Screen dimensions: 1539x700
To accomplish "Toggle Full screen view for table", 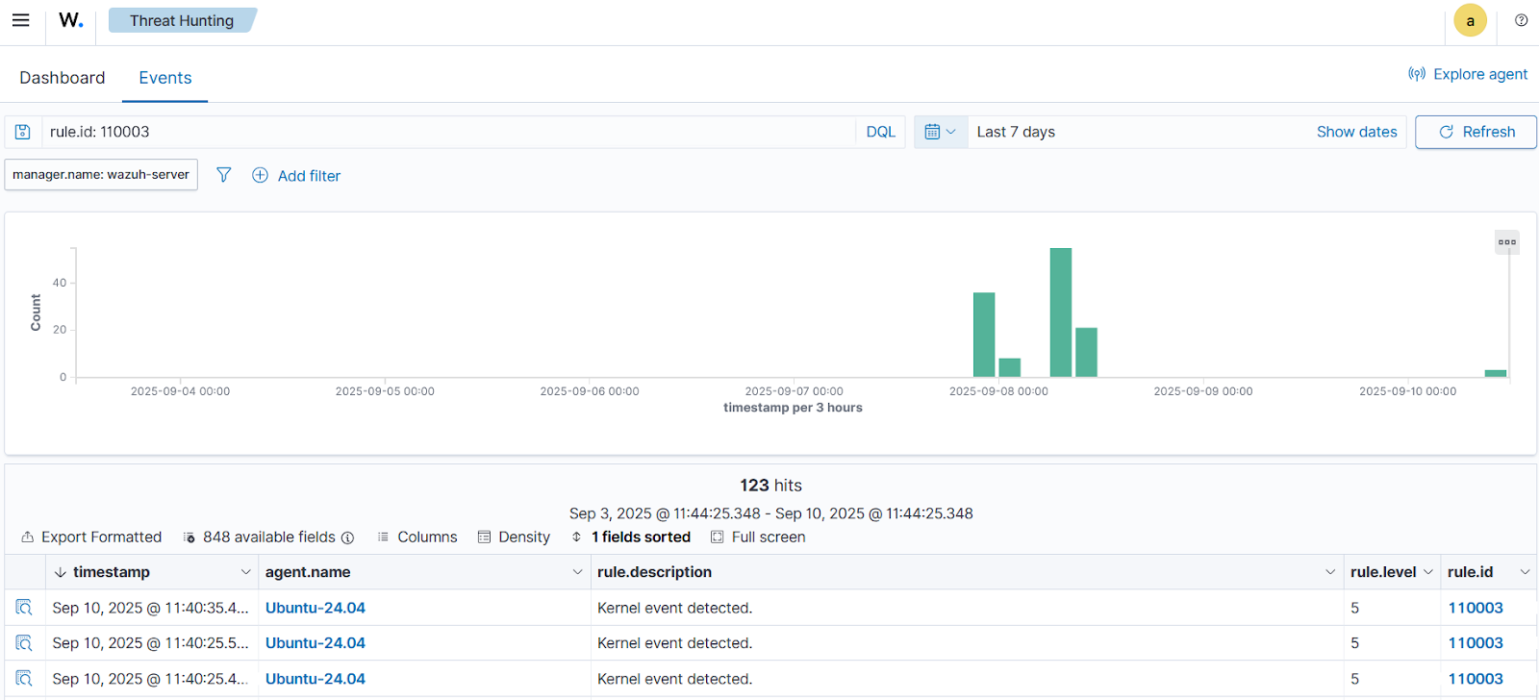I will click(x=758, y=537).
